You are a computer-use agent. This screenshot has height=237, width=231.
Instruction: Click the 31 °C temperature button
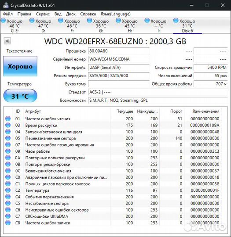coord(20,96)
